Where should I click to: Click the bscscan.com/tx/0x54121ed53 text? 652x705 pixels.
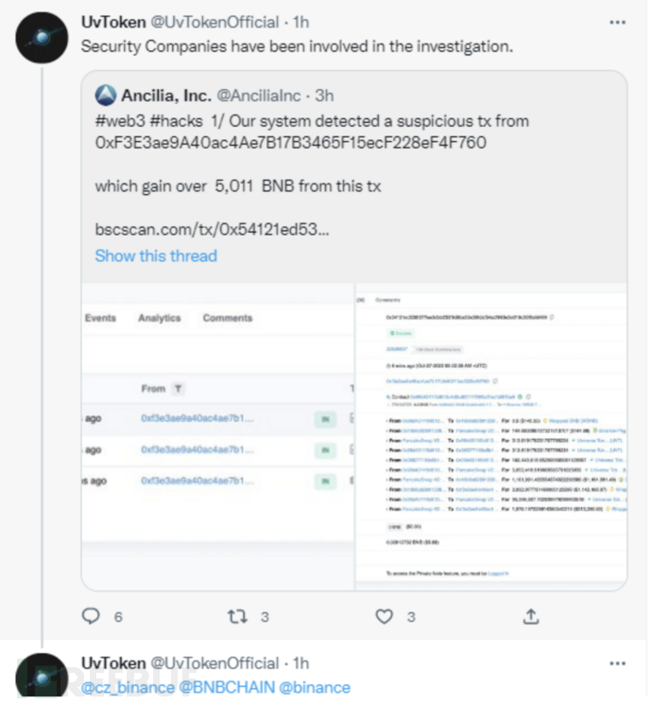213,229
